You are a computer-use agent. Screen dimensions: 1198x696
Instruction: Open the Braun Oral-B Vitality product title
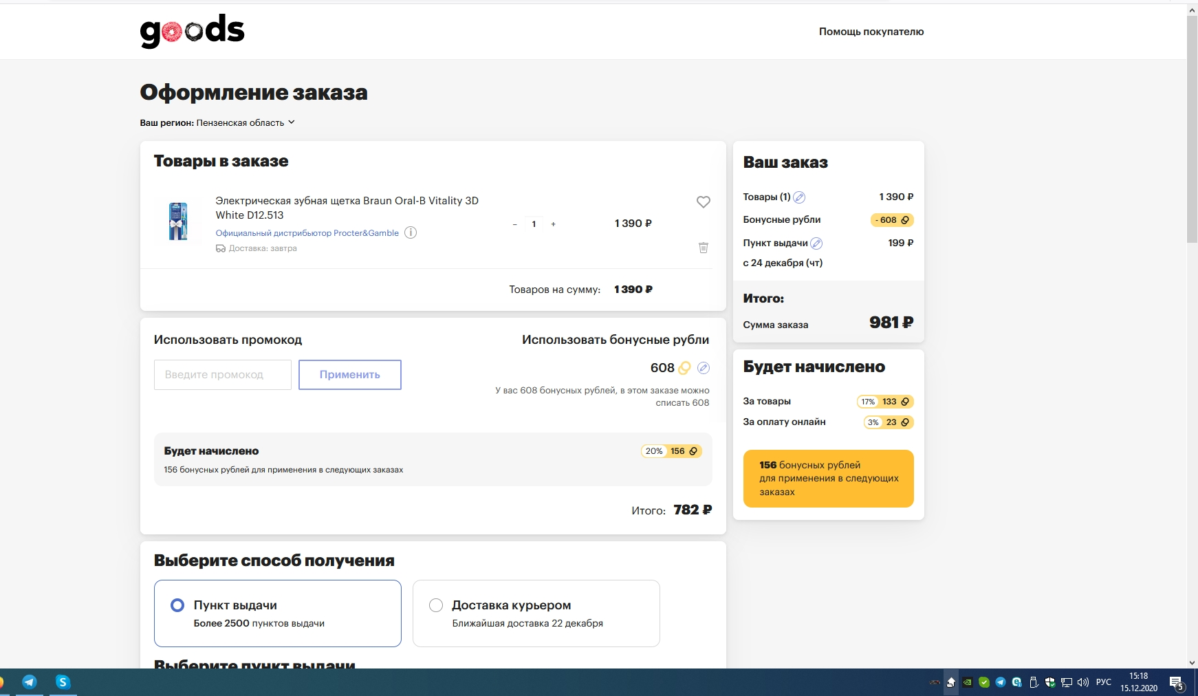(x=347, y=208)
